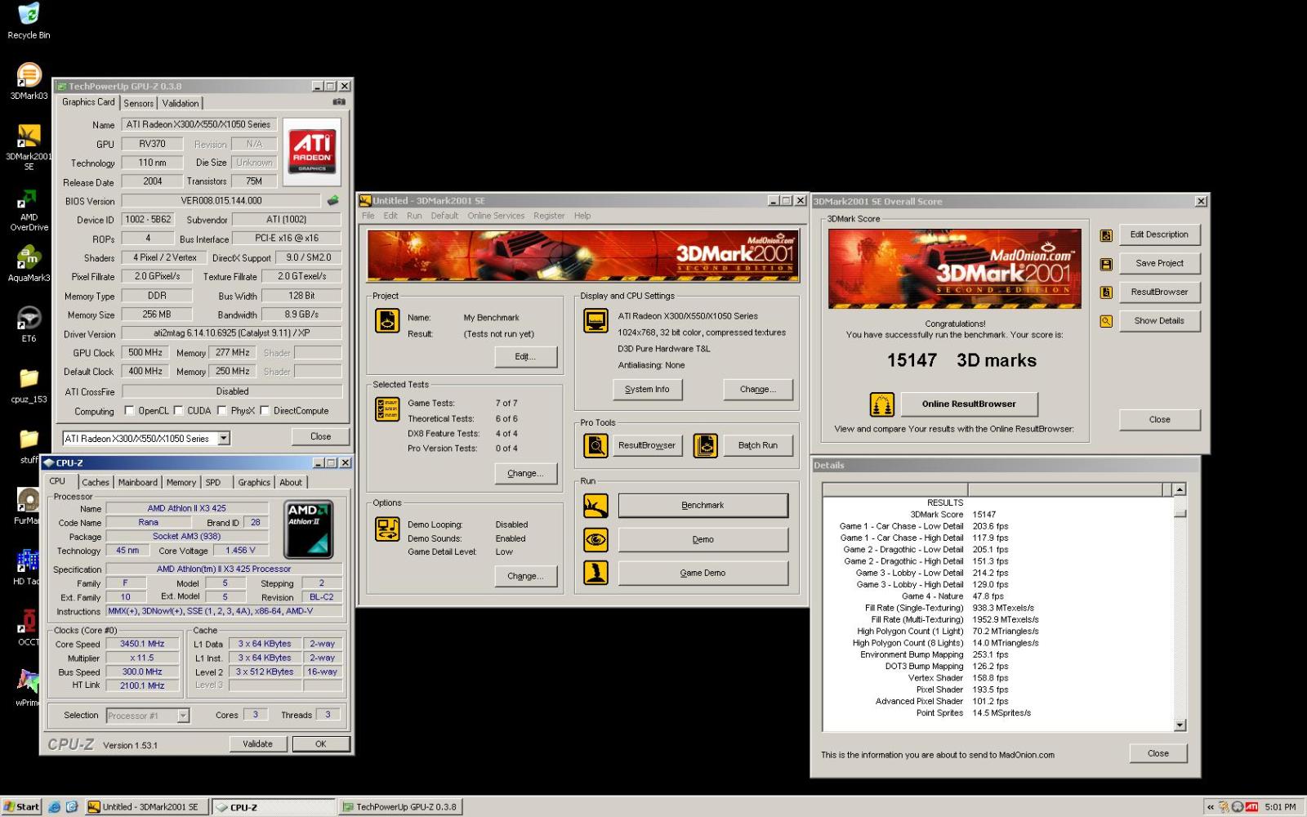Image resolution: width=1307 pixels, height=817 pixels.
Task: Open the Graphics tab in CPU-Z
Action: click(x=254, y=482)
